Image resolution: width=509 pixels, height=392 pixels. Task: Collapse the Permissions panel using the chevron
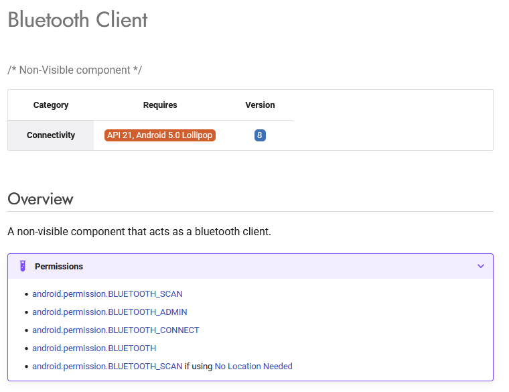click(480, 266)
